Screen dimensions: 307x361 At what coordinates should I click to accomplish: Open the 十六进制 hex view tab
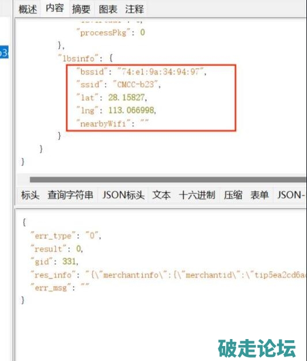pyautogui.click(x=197, y=195)
